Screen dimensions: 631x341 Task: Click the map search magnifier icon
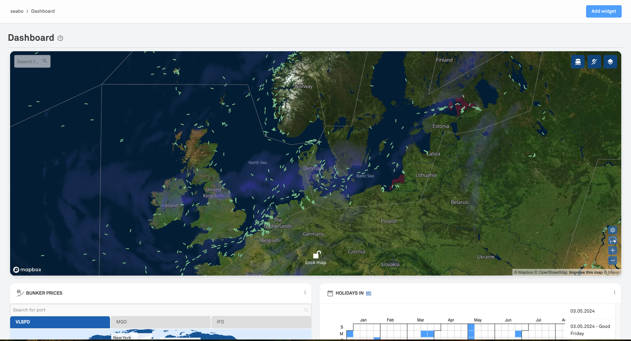click(45, 61)
